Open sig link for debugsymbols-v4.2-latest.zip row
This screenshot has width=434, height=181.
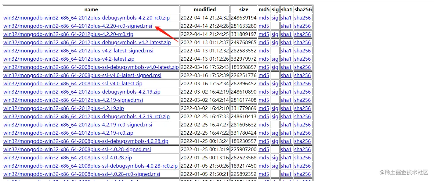[x=275, y=42]
